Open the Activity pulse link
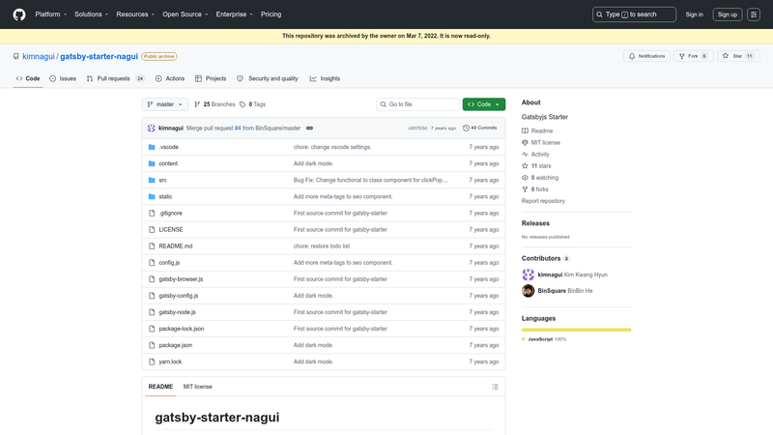The image size is (773, 435). click(535, 155)
